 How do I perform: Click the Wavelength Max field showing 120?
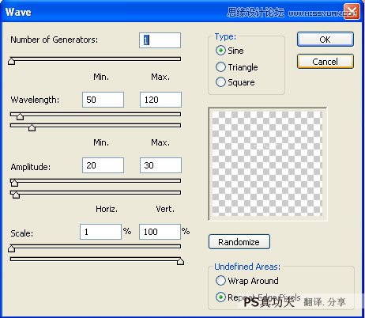pos(160,100)
